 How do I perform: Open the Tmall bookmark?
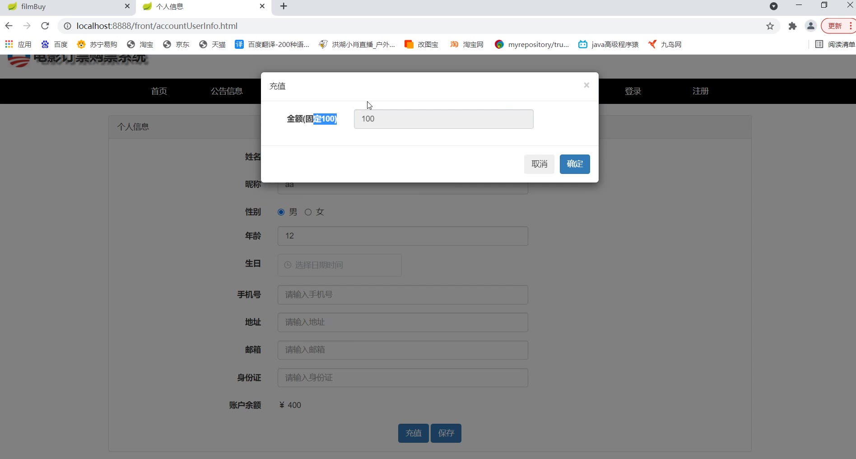(212, 44)
